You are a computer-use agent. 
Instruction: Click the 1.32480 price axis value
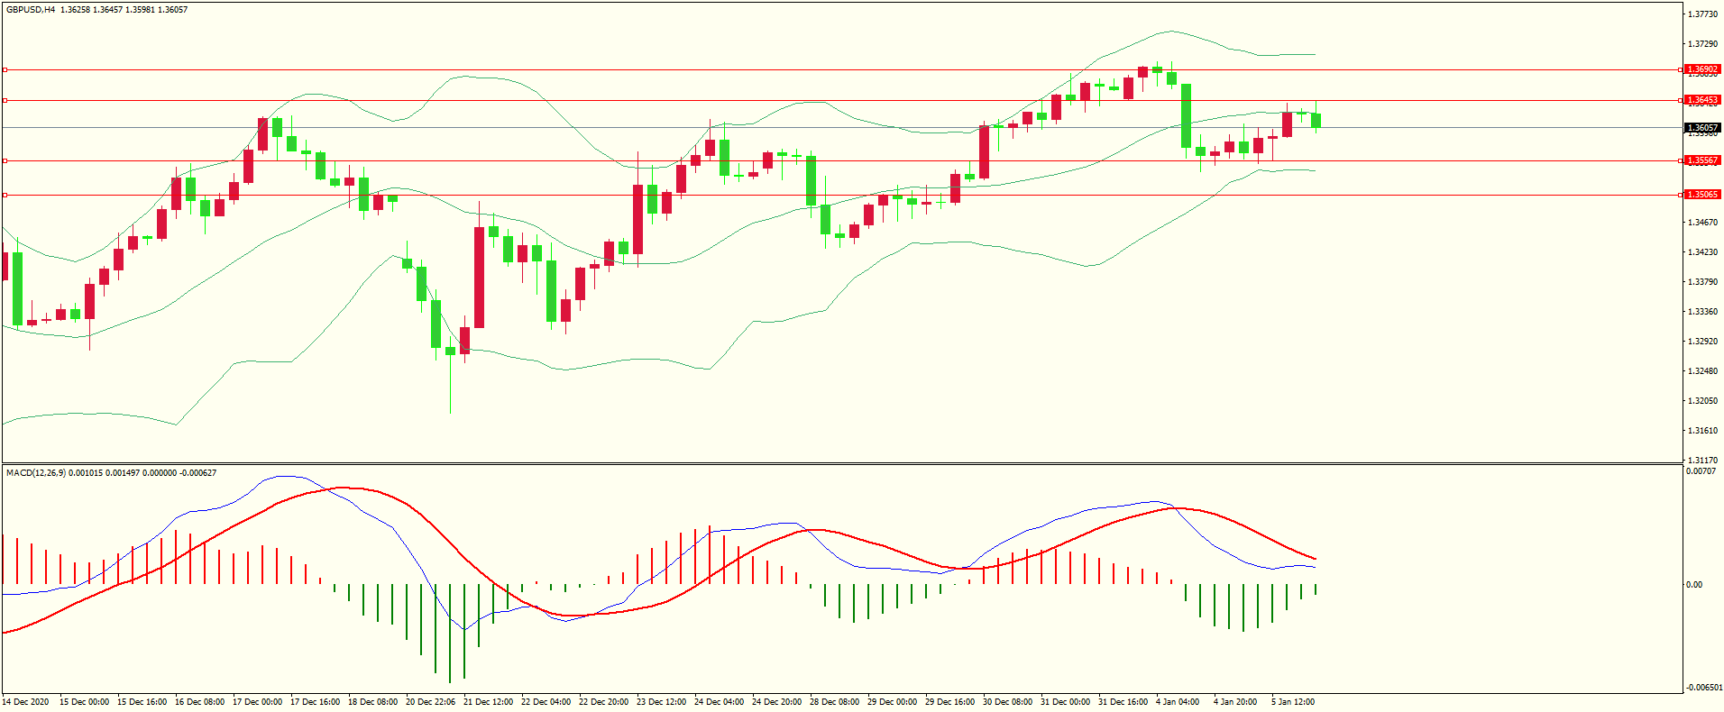pyautogui.click(x=1702, y=371)
